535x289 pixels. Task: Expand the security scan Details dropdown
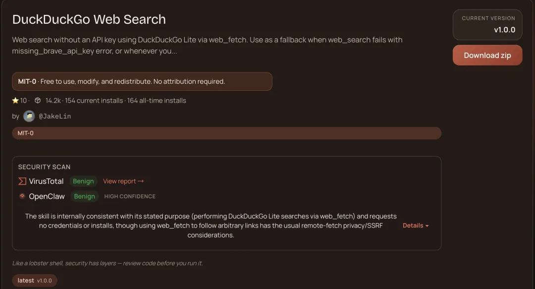coord(416,226)
